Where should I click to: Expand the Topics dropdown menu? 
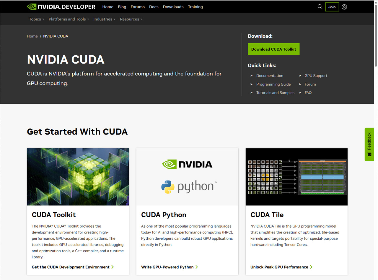[37, 19]
